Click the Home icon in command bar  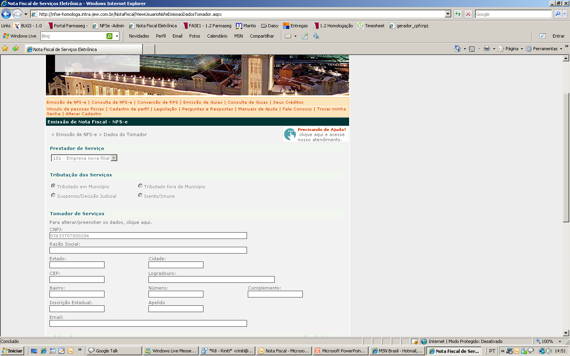458,49
